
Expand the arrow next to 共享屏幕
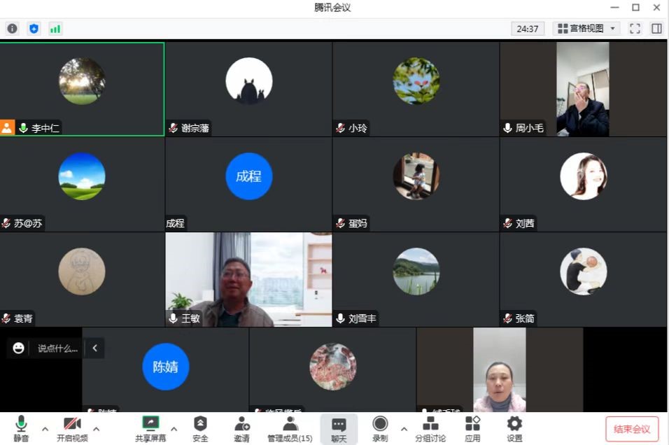[x=174, y=428]
